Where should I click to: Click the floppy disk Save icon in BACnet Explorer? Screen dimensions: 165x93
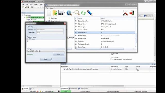point(61,13)
